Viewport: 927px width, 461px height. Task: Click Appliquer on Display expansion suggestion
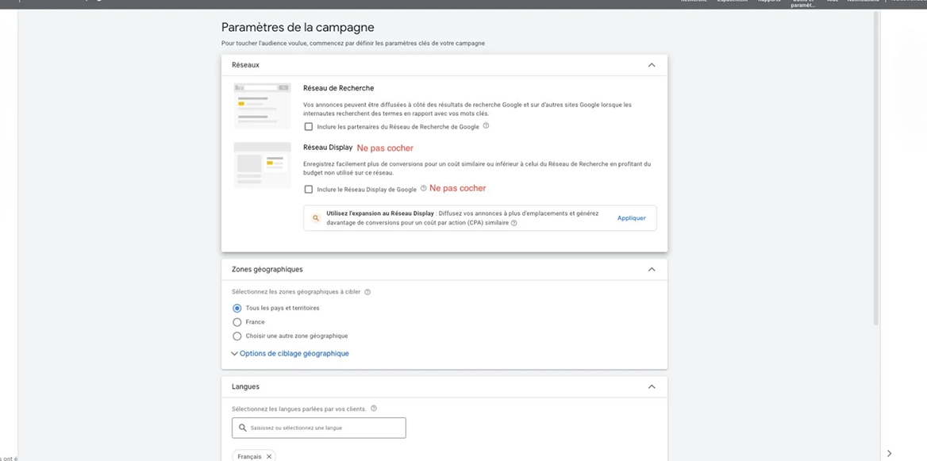632,218
